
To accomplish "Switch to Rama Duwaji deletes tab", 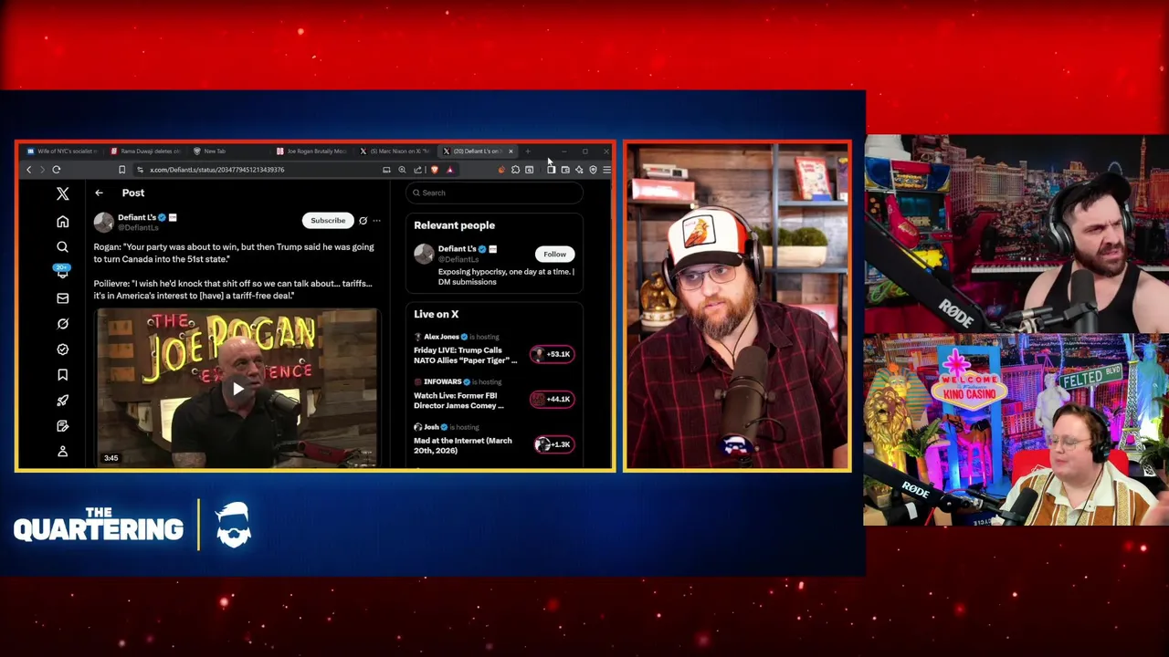I will 146,151.
